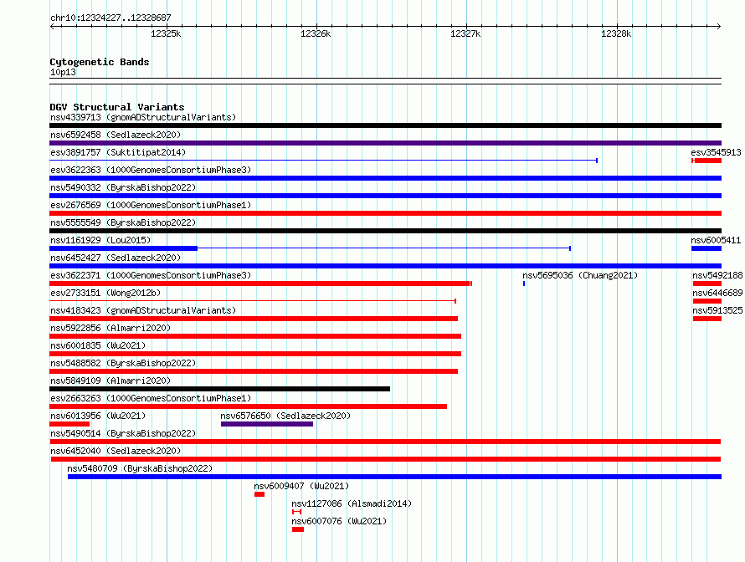Select the purple nsv6576650 feature bar
This screenshot has height=562, width=745.
point(267,424)
